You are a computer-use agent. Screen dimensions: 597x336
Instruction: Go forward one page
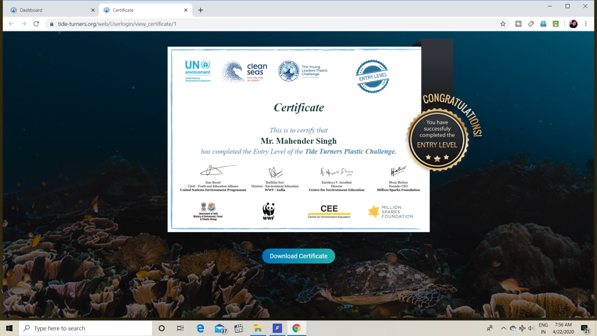point(23,23)
